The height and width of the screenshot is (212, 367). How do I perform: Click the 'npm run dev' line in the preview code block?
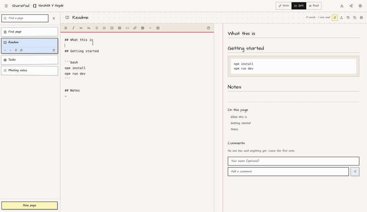[244, 69]
